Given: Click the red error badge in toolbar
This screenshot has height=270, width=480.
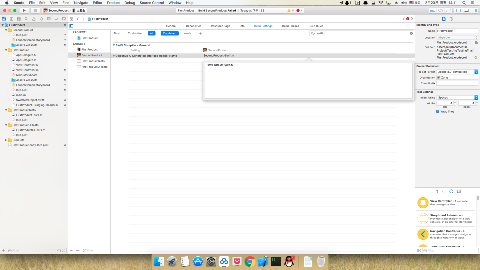Looking at the screenshot, I should pyautogui.click(x=298, y=10).
